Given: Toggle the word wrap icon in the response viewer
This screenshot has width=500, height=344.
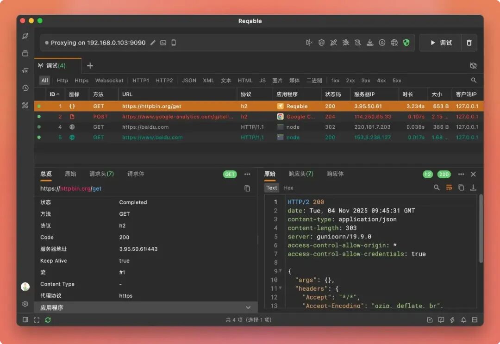Looking at the screenshot, I should (x=449, y=188).
